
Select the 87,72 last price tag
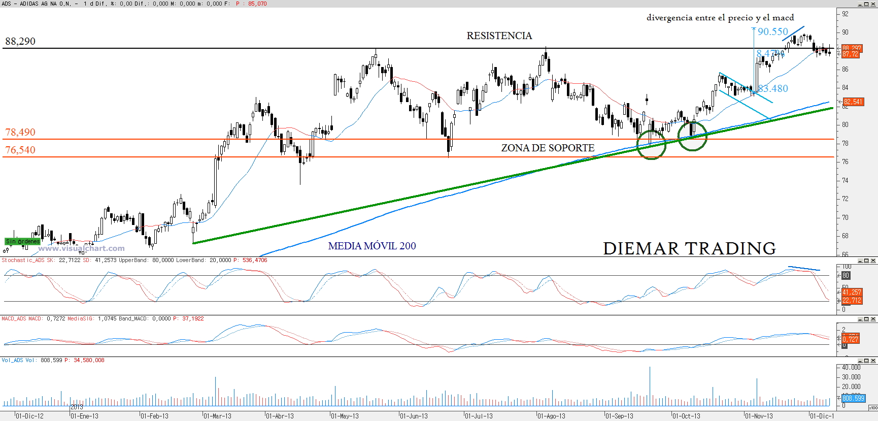pos(851,54)
